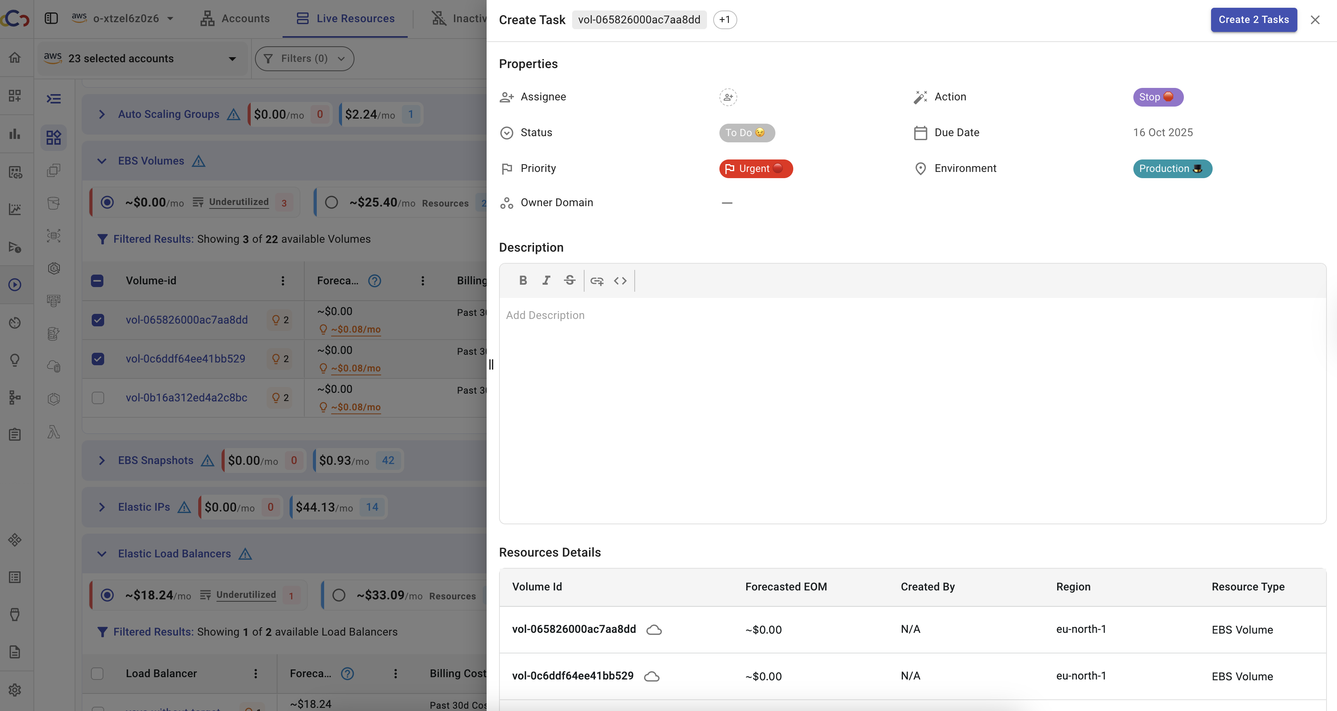Expand the Auto Scaling Groups section
The image size is (1337, 711).
tap(102, 114)
